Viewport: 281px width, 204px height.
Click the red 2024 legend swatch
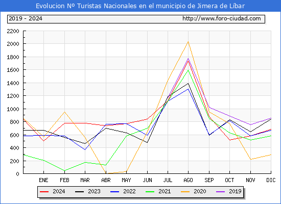44,192
